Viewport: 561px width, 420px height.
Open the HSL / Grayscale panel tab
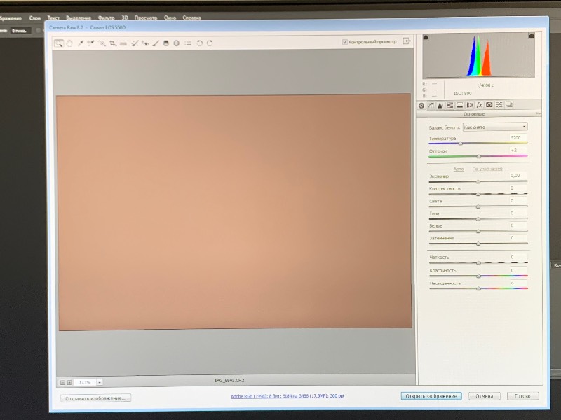point(450,105)
